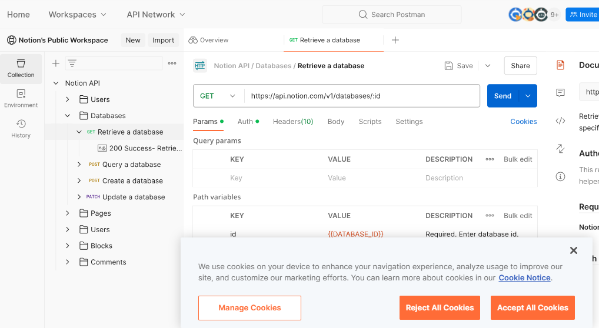Viewport: 599px width, 328px height.
Task: Open the Collection sidebar section
Action: 21,69
